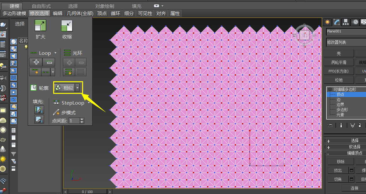Open dropdown arrow beside Dot Loop button
This screenshot has height=194, width=366.
click(x=53, y=72)
